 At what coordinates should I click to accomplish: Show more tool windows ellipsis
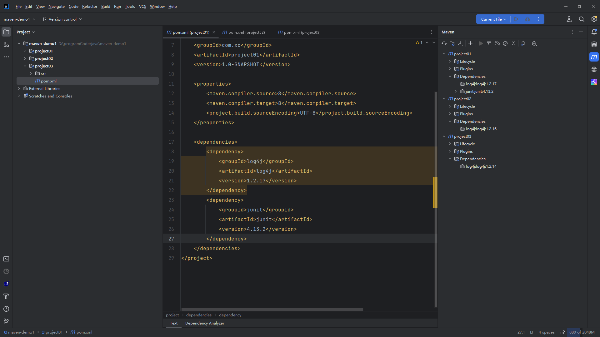tap(6, 57)
